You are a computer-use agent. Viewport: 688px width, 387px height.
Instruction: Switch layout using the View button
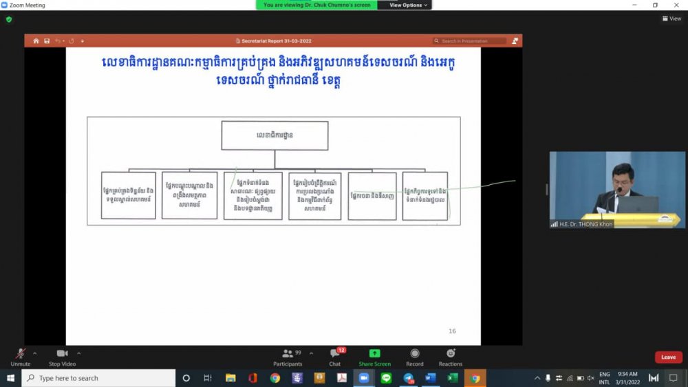click(671, 19)
